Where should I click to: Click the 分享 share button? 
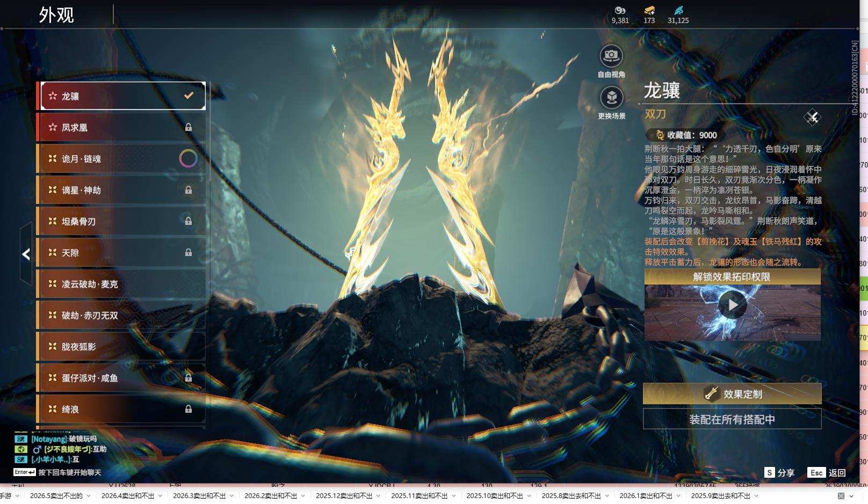[786, 473]
